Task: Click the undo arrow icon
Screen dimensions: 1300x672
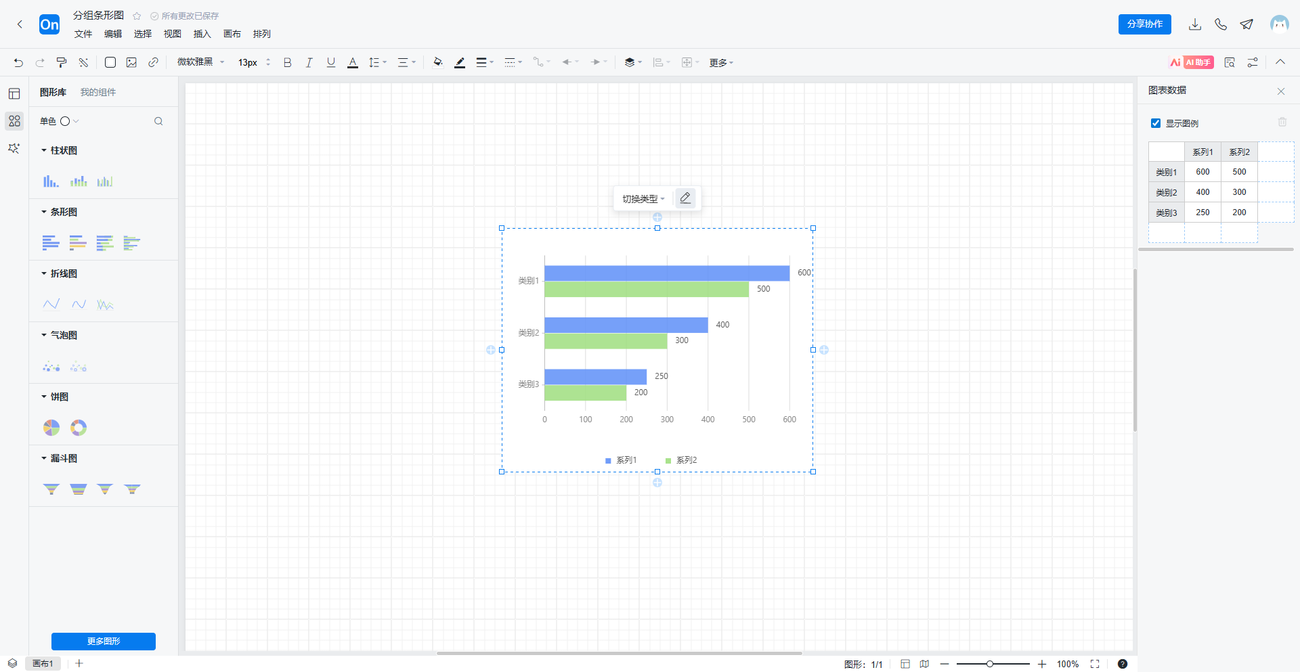Action: (18, 62)
